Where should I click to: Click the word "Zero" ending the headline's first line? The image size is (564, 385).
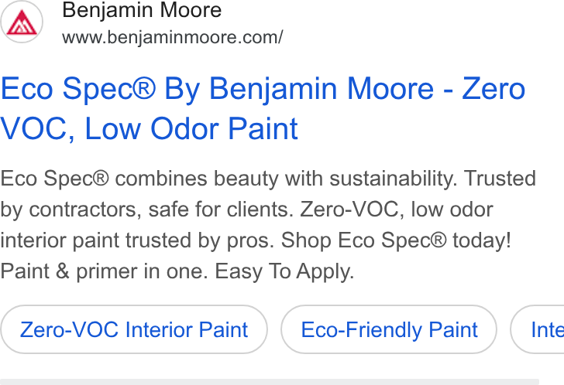[x=493, y=88]
